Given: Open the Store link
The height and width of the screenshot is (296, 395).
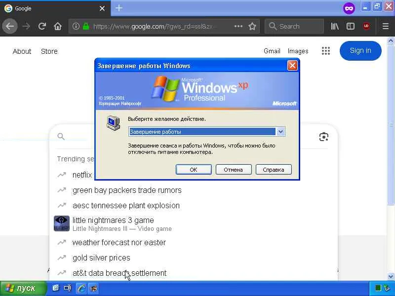Looking at the screenshot, I should point(49,51).
